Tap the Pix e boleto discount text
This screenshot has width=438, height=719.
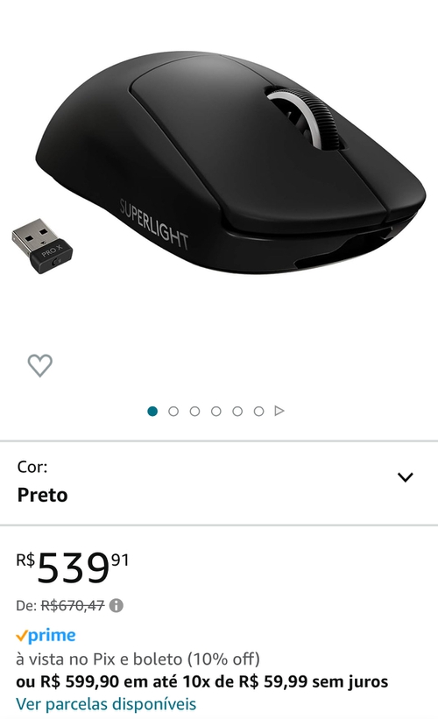138,659
